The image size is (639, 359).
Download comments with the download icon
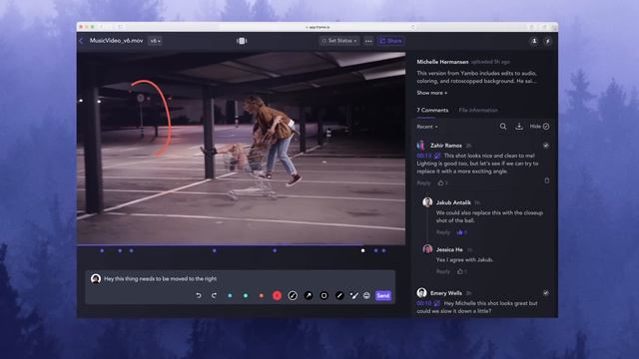point(519,127)
